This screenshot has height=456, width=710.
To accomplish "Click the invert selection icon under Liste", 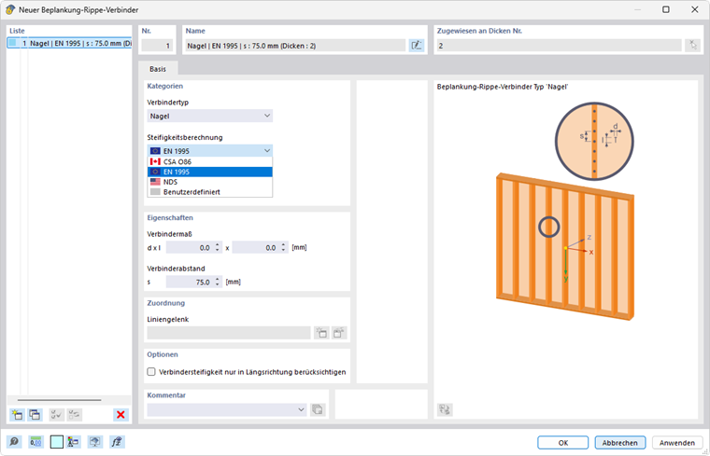I will [74, 414].
